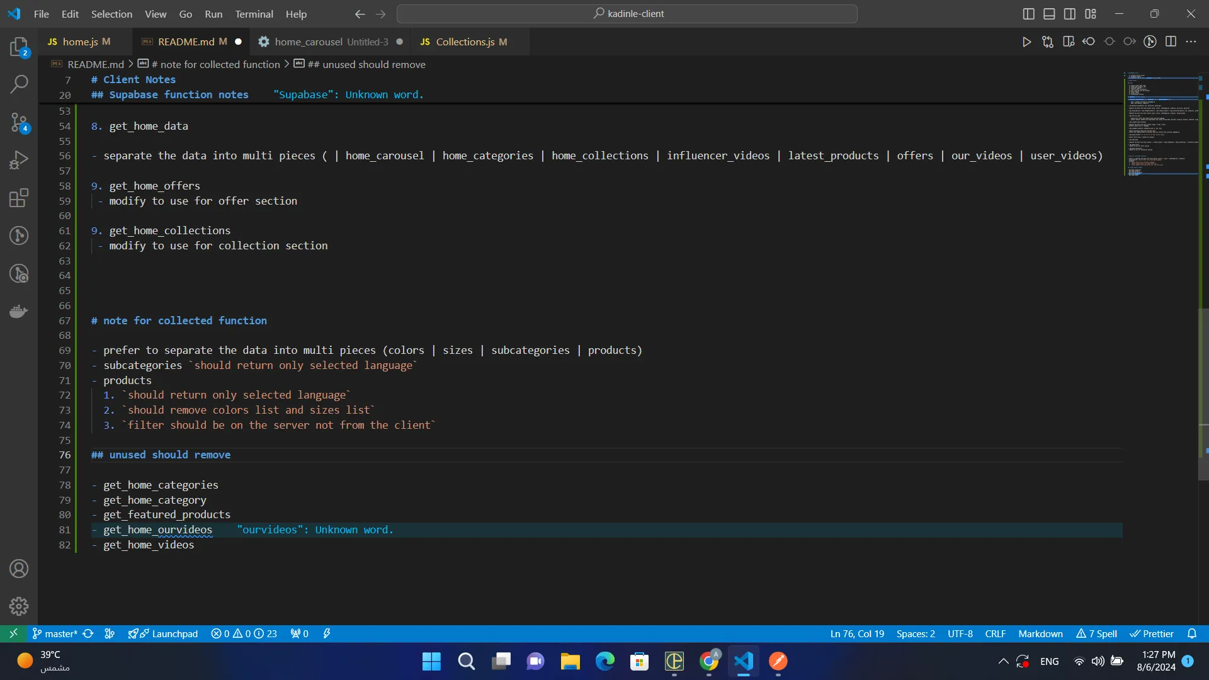
Task: Expand README.md breadcrumb dropdown
Action: (x=95, y=64)
